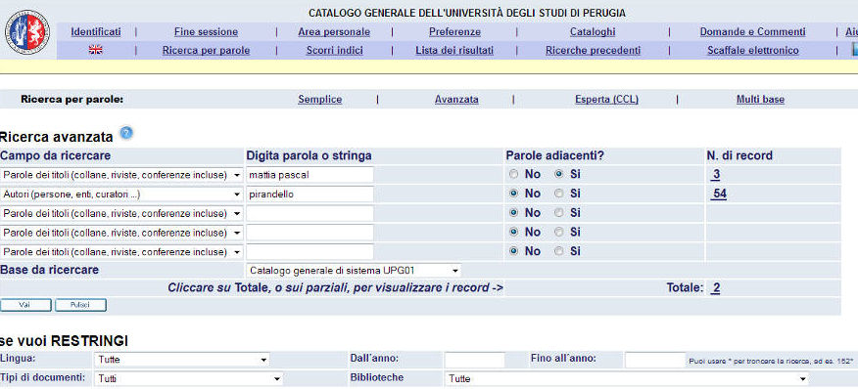Switch to English via UK flag icon

pos(96,50)
